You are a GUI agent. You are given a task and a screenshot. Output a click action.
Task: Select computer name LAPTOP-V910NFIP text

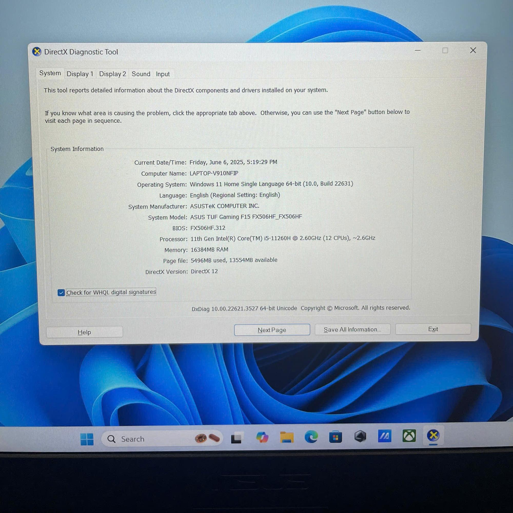[x=214, y=173]
